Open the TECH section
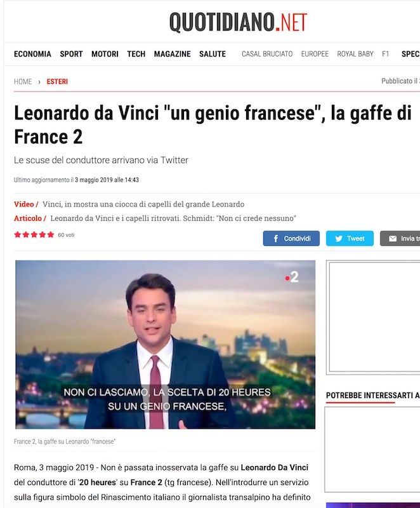The image size is (420, 508). pos(136,54)
